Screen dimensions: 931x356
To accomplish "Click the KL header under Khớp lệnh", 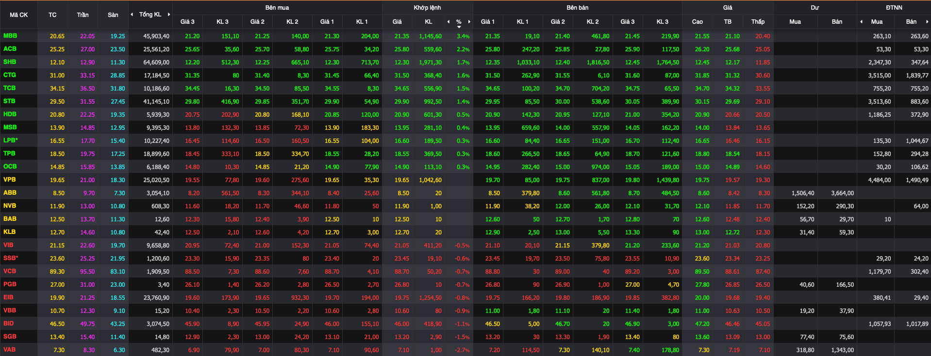I will pyautogui.click(x=429, y=22).
